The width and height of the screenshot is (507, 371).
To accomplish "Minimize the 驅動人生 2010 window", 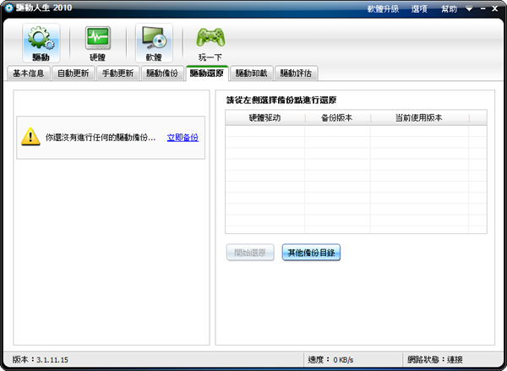I will [x=483, y=8].
